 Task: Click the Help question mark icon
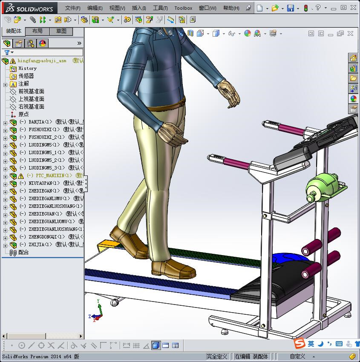click(318, 8)
